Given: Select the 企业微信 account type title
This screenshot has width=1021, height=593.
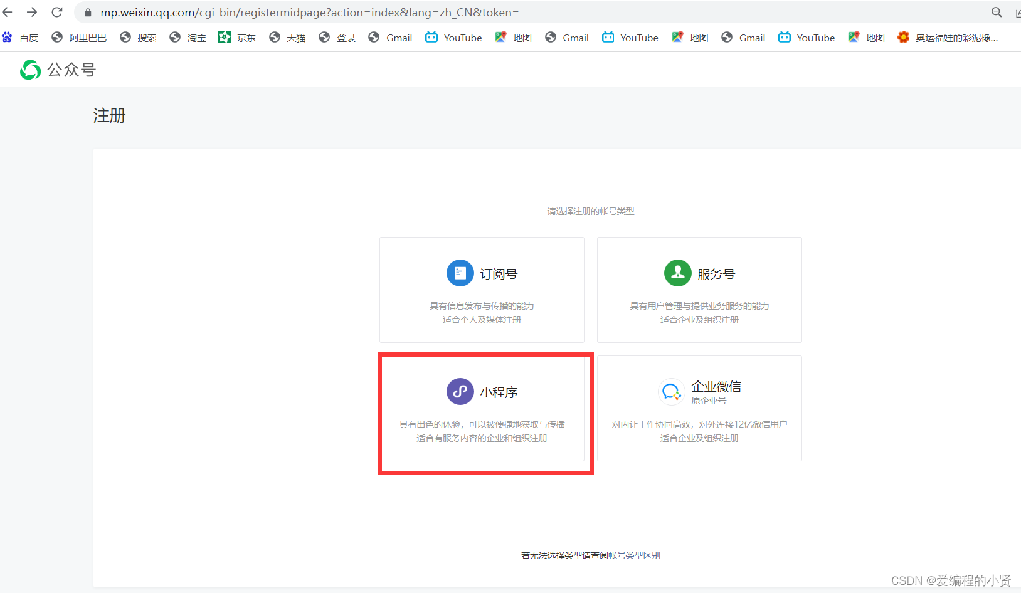Looking at the screenshot, I should point(716,386).
